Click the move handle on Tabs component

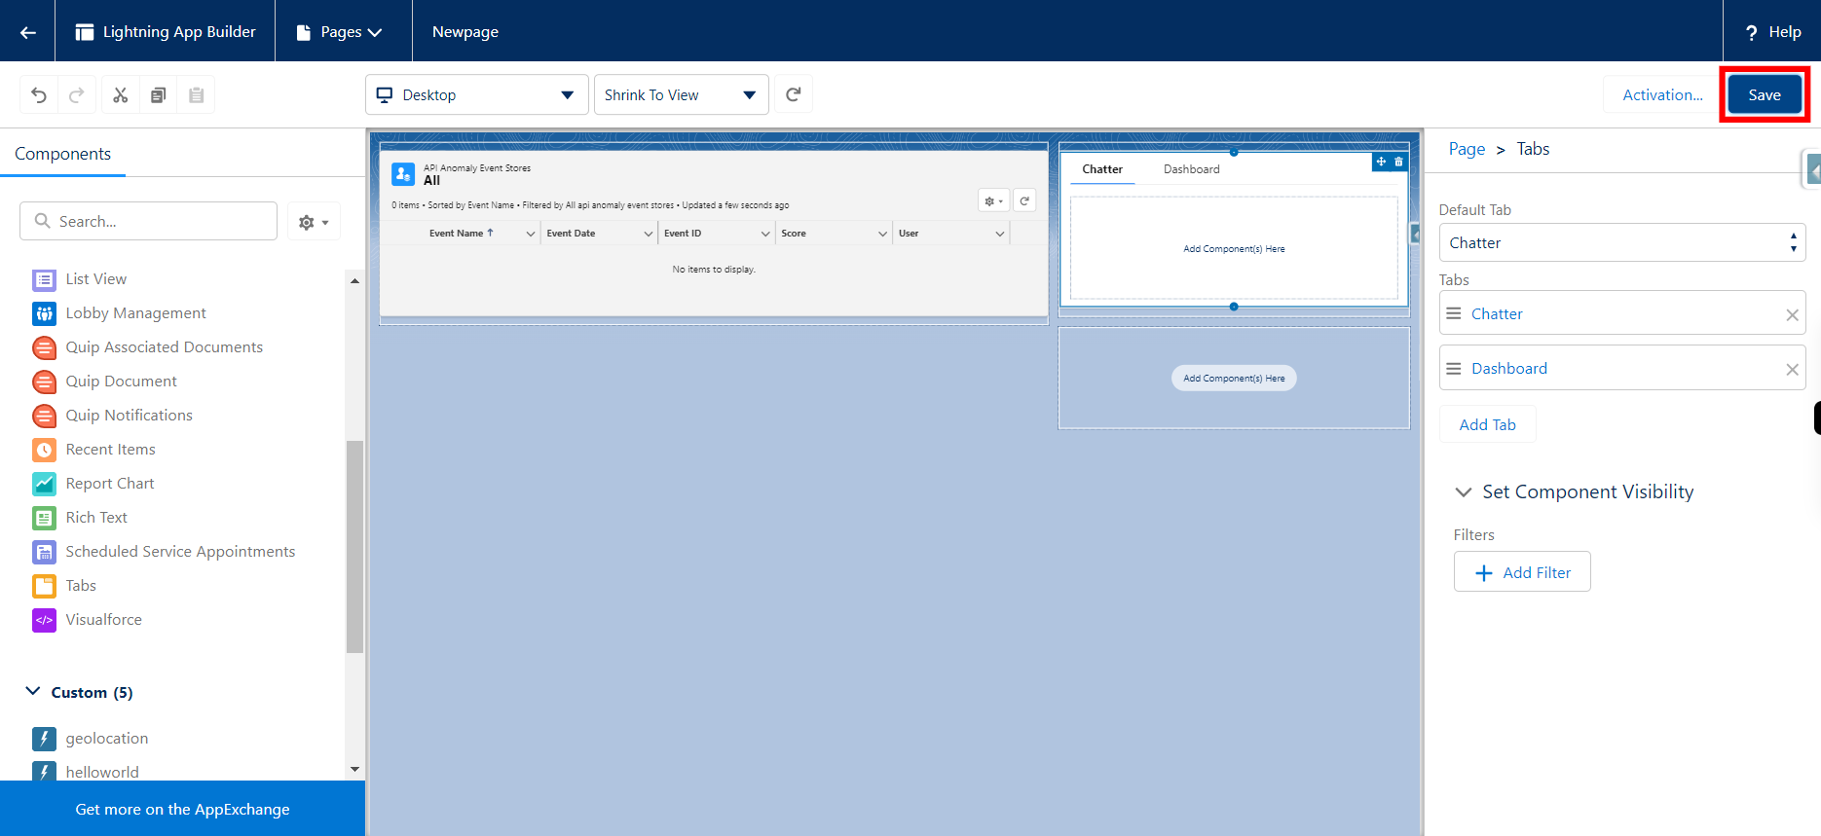pyautogui.click(x=1381, y=162)
